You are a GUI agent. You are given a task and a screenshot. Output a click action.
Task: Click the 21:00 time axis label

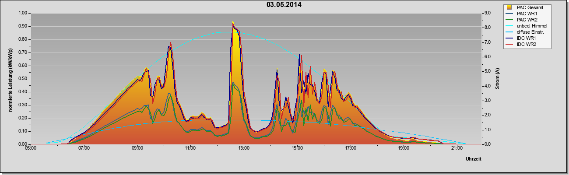(x=457, y=148)
